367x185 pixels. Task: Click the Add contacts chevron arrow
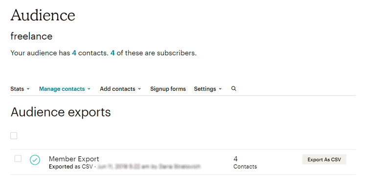click(x=139, y=89)
